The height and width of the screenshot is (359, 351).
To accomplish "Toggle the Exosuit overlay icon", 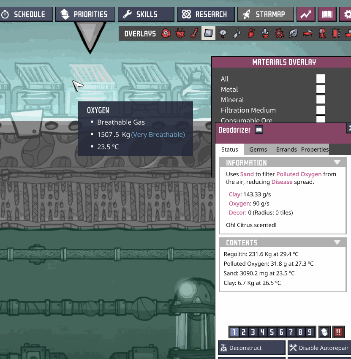I will coord(322,33).
